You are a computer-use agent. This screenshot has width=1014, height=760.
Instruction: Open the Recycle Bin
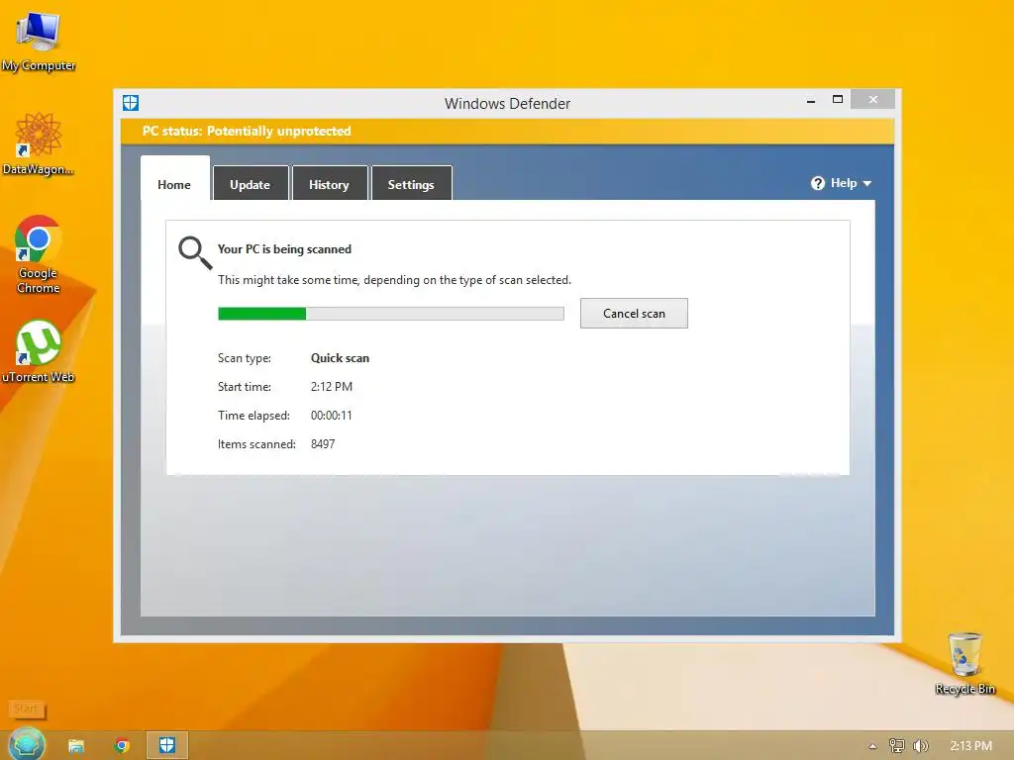tap(964, 663)
